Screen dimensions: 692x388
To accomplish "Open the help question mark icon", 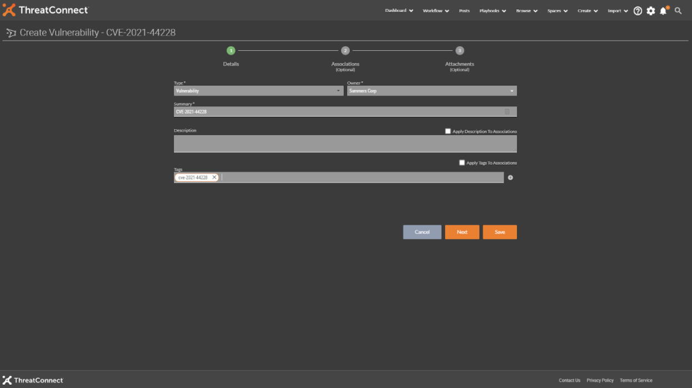I will click(638, 11).
